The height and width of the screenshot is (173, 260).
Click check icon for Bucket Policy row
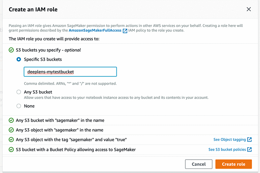coord(11,150)
